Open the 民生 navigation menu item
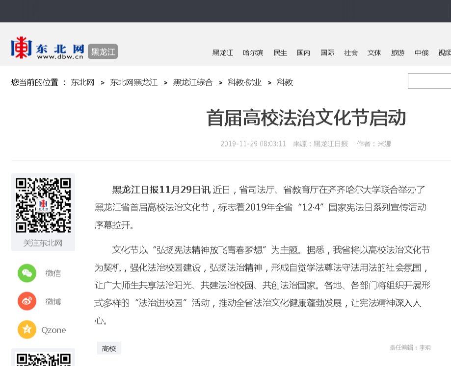The width and height of the screenshot is (451, 366). pyautogui.click(x=280, y=53)
